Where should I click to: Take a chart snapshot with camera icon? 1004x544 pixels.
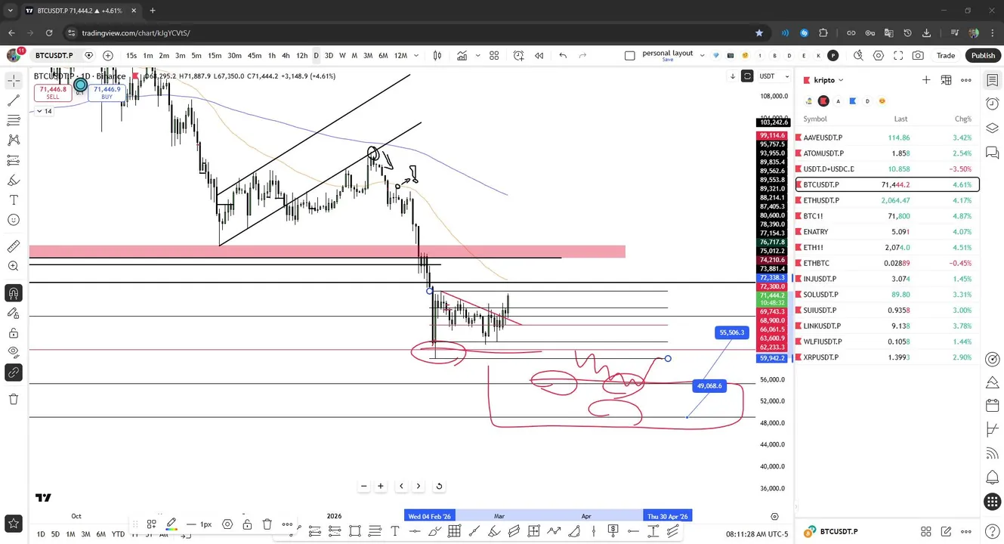pos(918,55)
